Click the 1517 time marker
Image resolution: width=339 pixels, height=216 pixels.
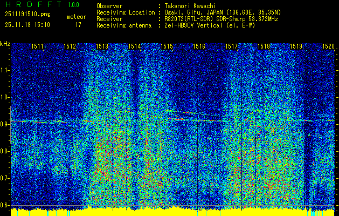tap(231, 46)
